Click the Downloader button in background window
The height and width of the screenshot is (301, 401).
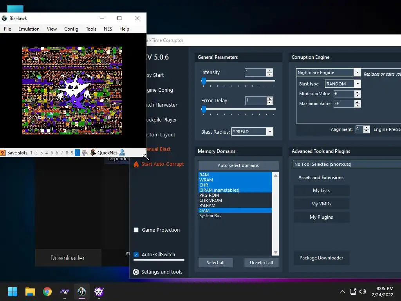pyautogui.click(x=68, y=258)
